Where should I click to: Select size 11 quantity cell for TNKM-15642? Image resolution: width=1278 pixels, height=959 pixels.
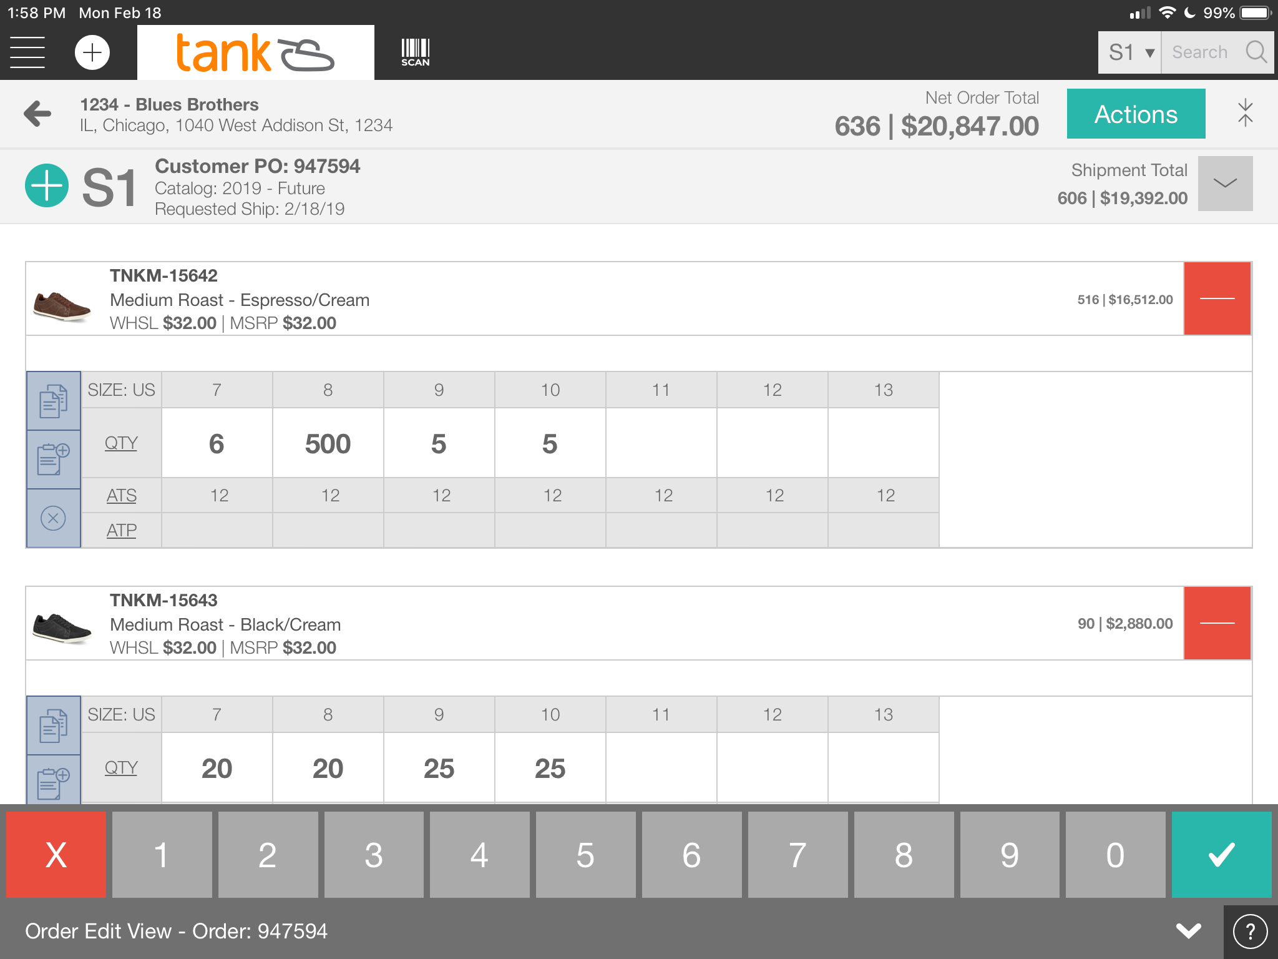click(x=661, y=443)
